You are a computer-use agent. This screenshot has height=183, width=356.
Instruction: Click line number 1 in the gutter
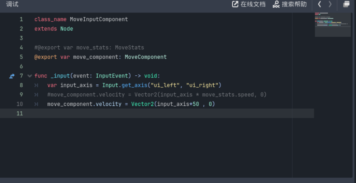click(x=21, y=19)
